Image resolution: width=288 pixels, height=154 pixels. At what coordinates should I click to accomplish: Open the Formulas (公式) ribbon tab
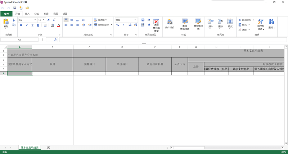click(x=37, y=14)
